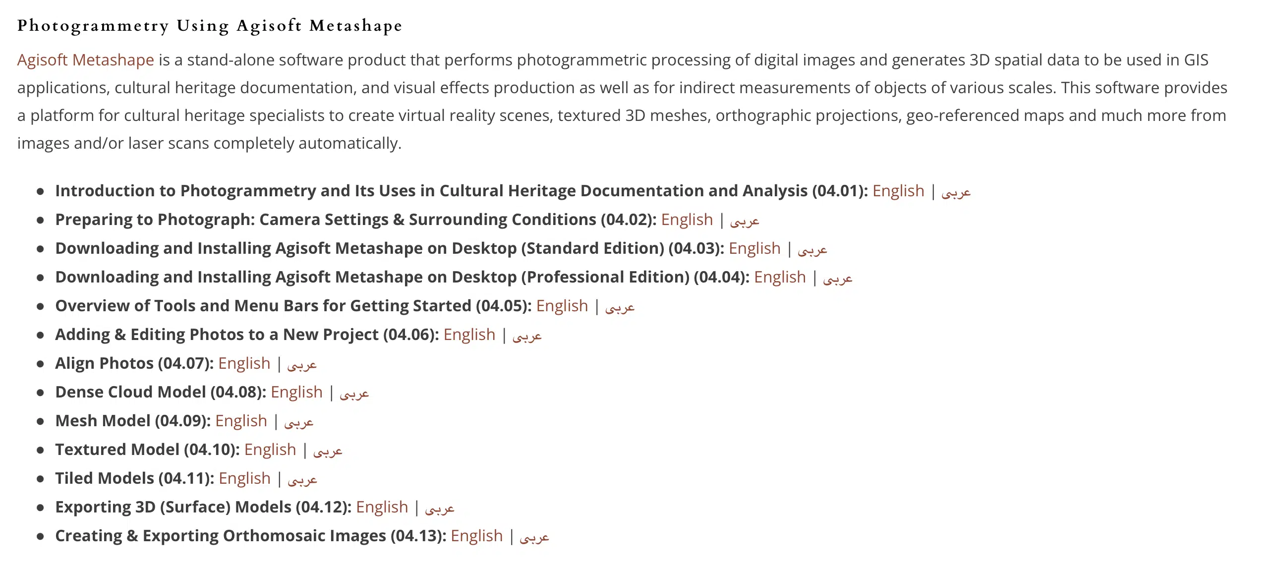Open English link for Exporting 3D Models (04.12)
This screenshot has width=1269, height=566.
coord(382,508)
